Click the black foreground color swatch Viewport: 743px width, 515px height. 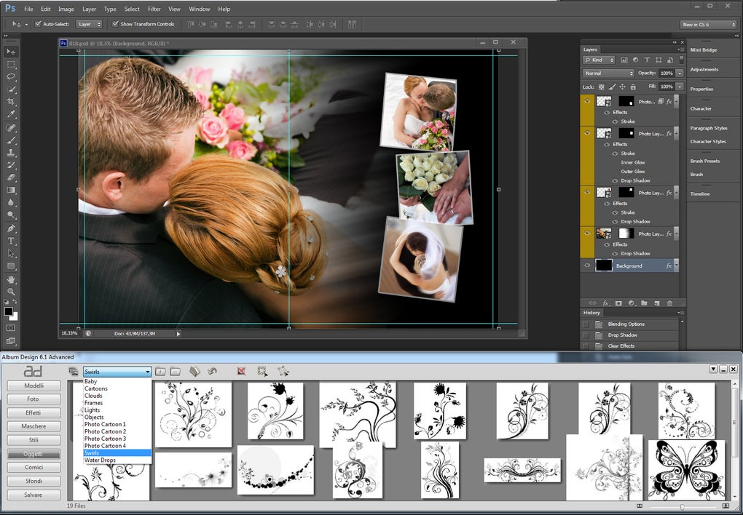[9, 311]
